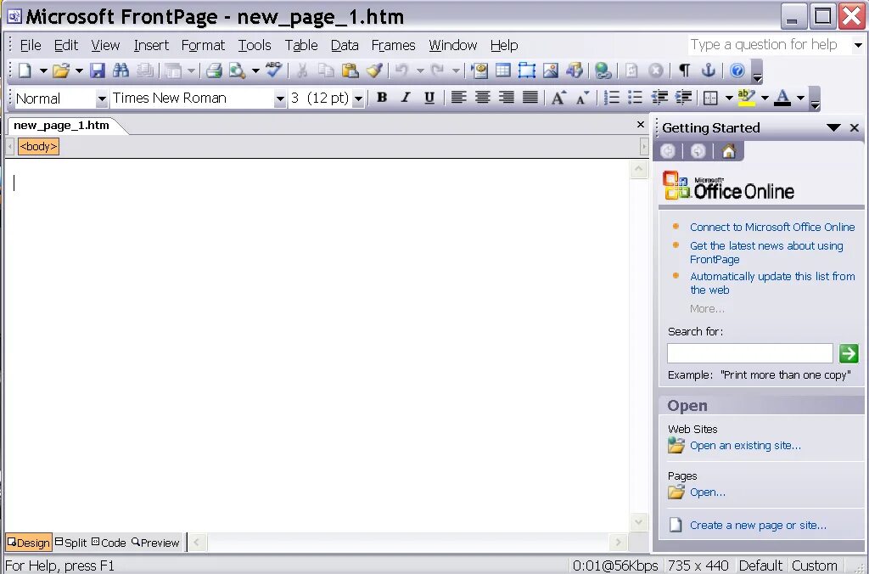Apply the font color A button
The width and height of the screenshot is (869, 574).
[x=782, y=98]
